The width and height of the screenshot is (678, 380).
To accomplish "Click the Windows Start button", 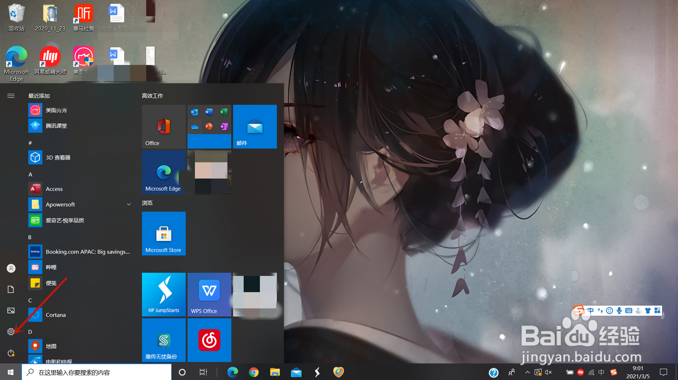I will tap(11, 372).
